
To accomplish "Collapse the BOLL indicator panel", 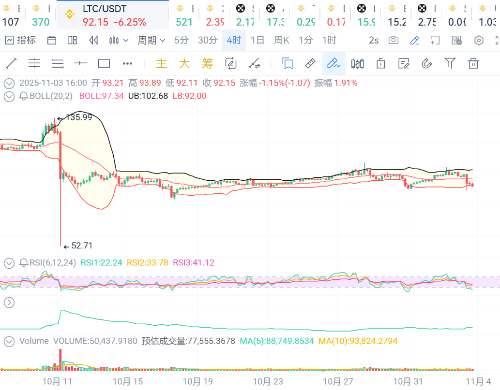I will click(x=9, y=96).
